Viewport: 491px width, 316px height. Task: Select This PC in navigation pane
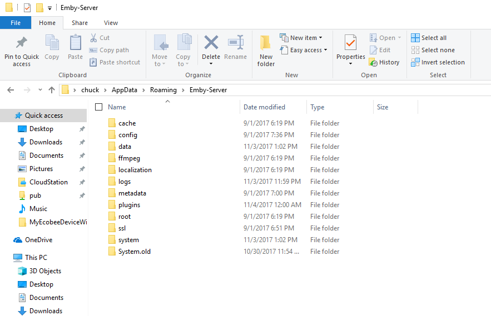click(31, 258)
